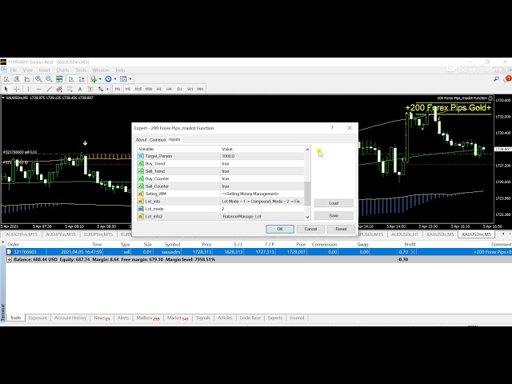The image size is (512, 384).
Task: Click the OK button
Action: (280, 229)
